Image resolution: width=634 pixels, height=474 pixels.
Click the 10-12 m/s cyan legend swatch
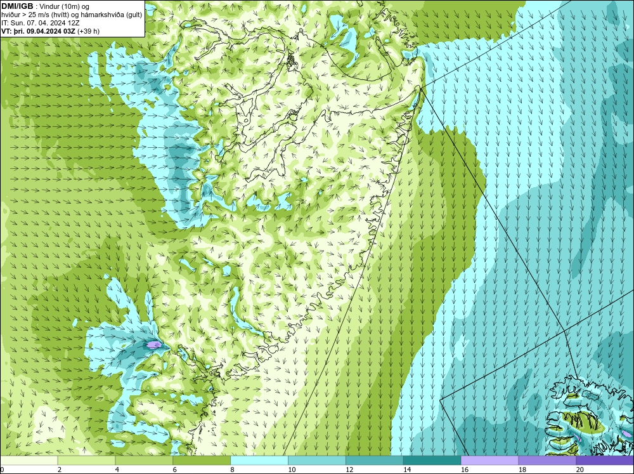tap(317, 461)
